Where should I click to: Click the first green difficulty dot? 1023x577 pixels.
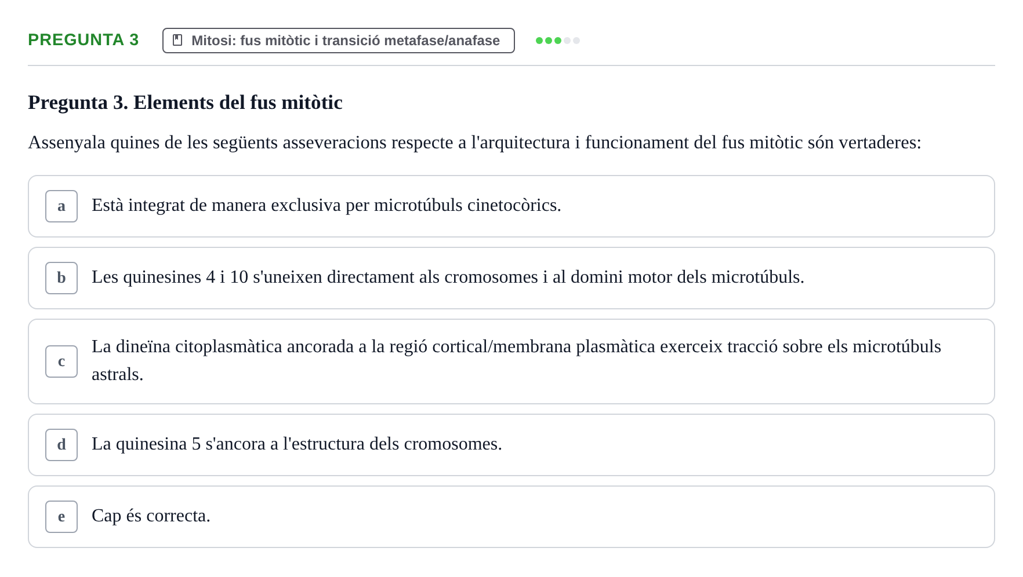pos(539,41)
